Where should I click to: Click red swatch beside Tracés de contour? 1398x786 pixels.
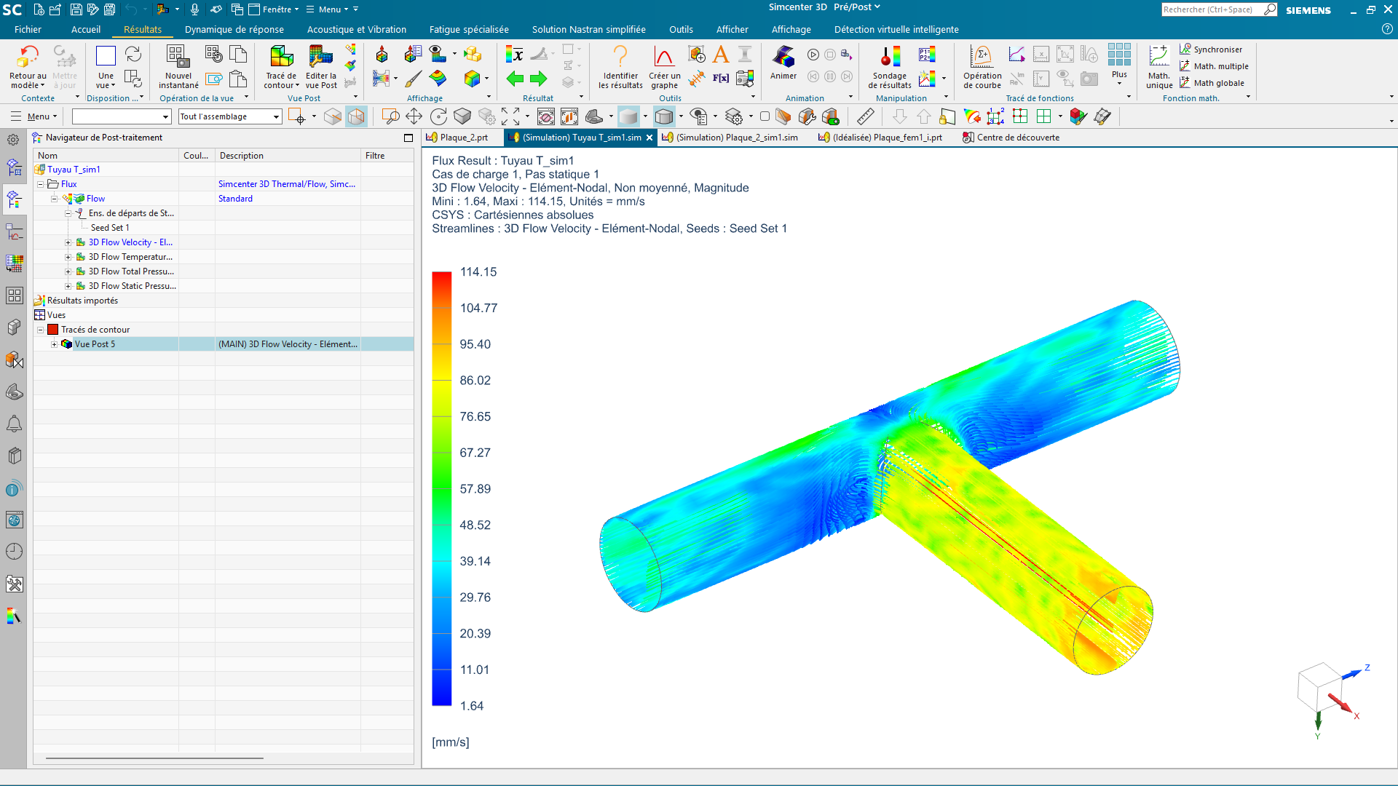(53, 330)
